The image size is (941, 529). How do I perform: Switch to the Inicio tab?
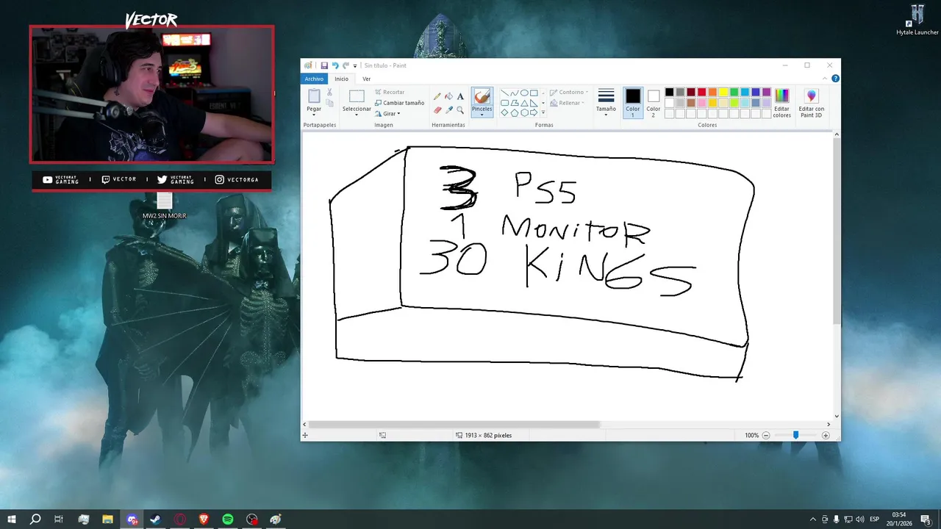point(341,79)
